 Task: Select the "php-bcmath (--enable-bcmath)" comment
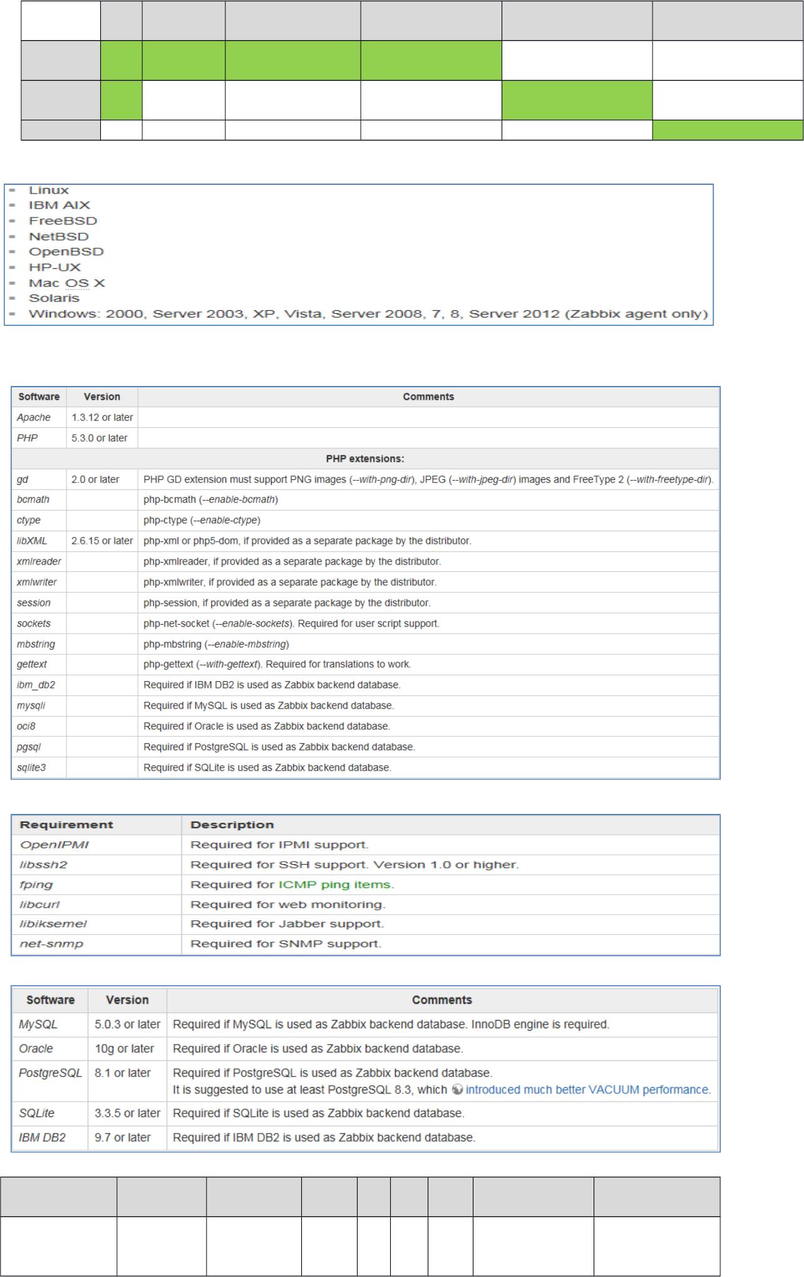point(211,499)
